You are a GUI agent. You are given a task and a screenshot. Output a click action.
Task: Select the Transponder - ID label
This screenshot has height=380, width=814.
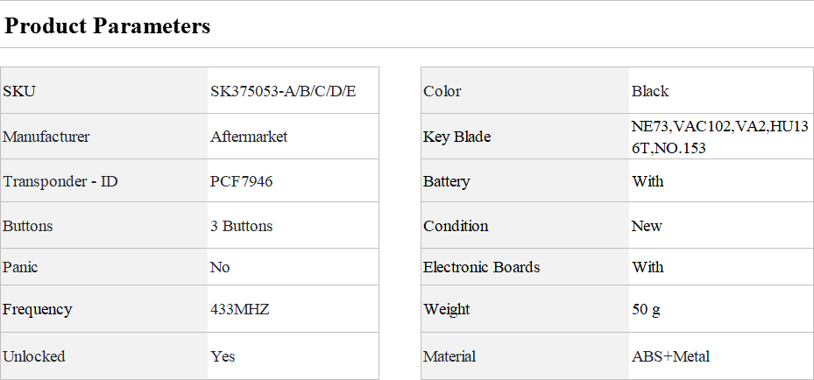point(60,181)
